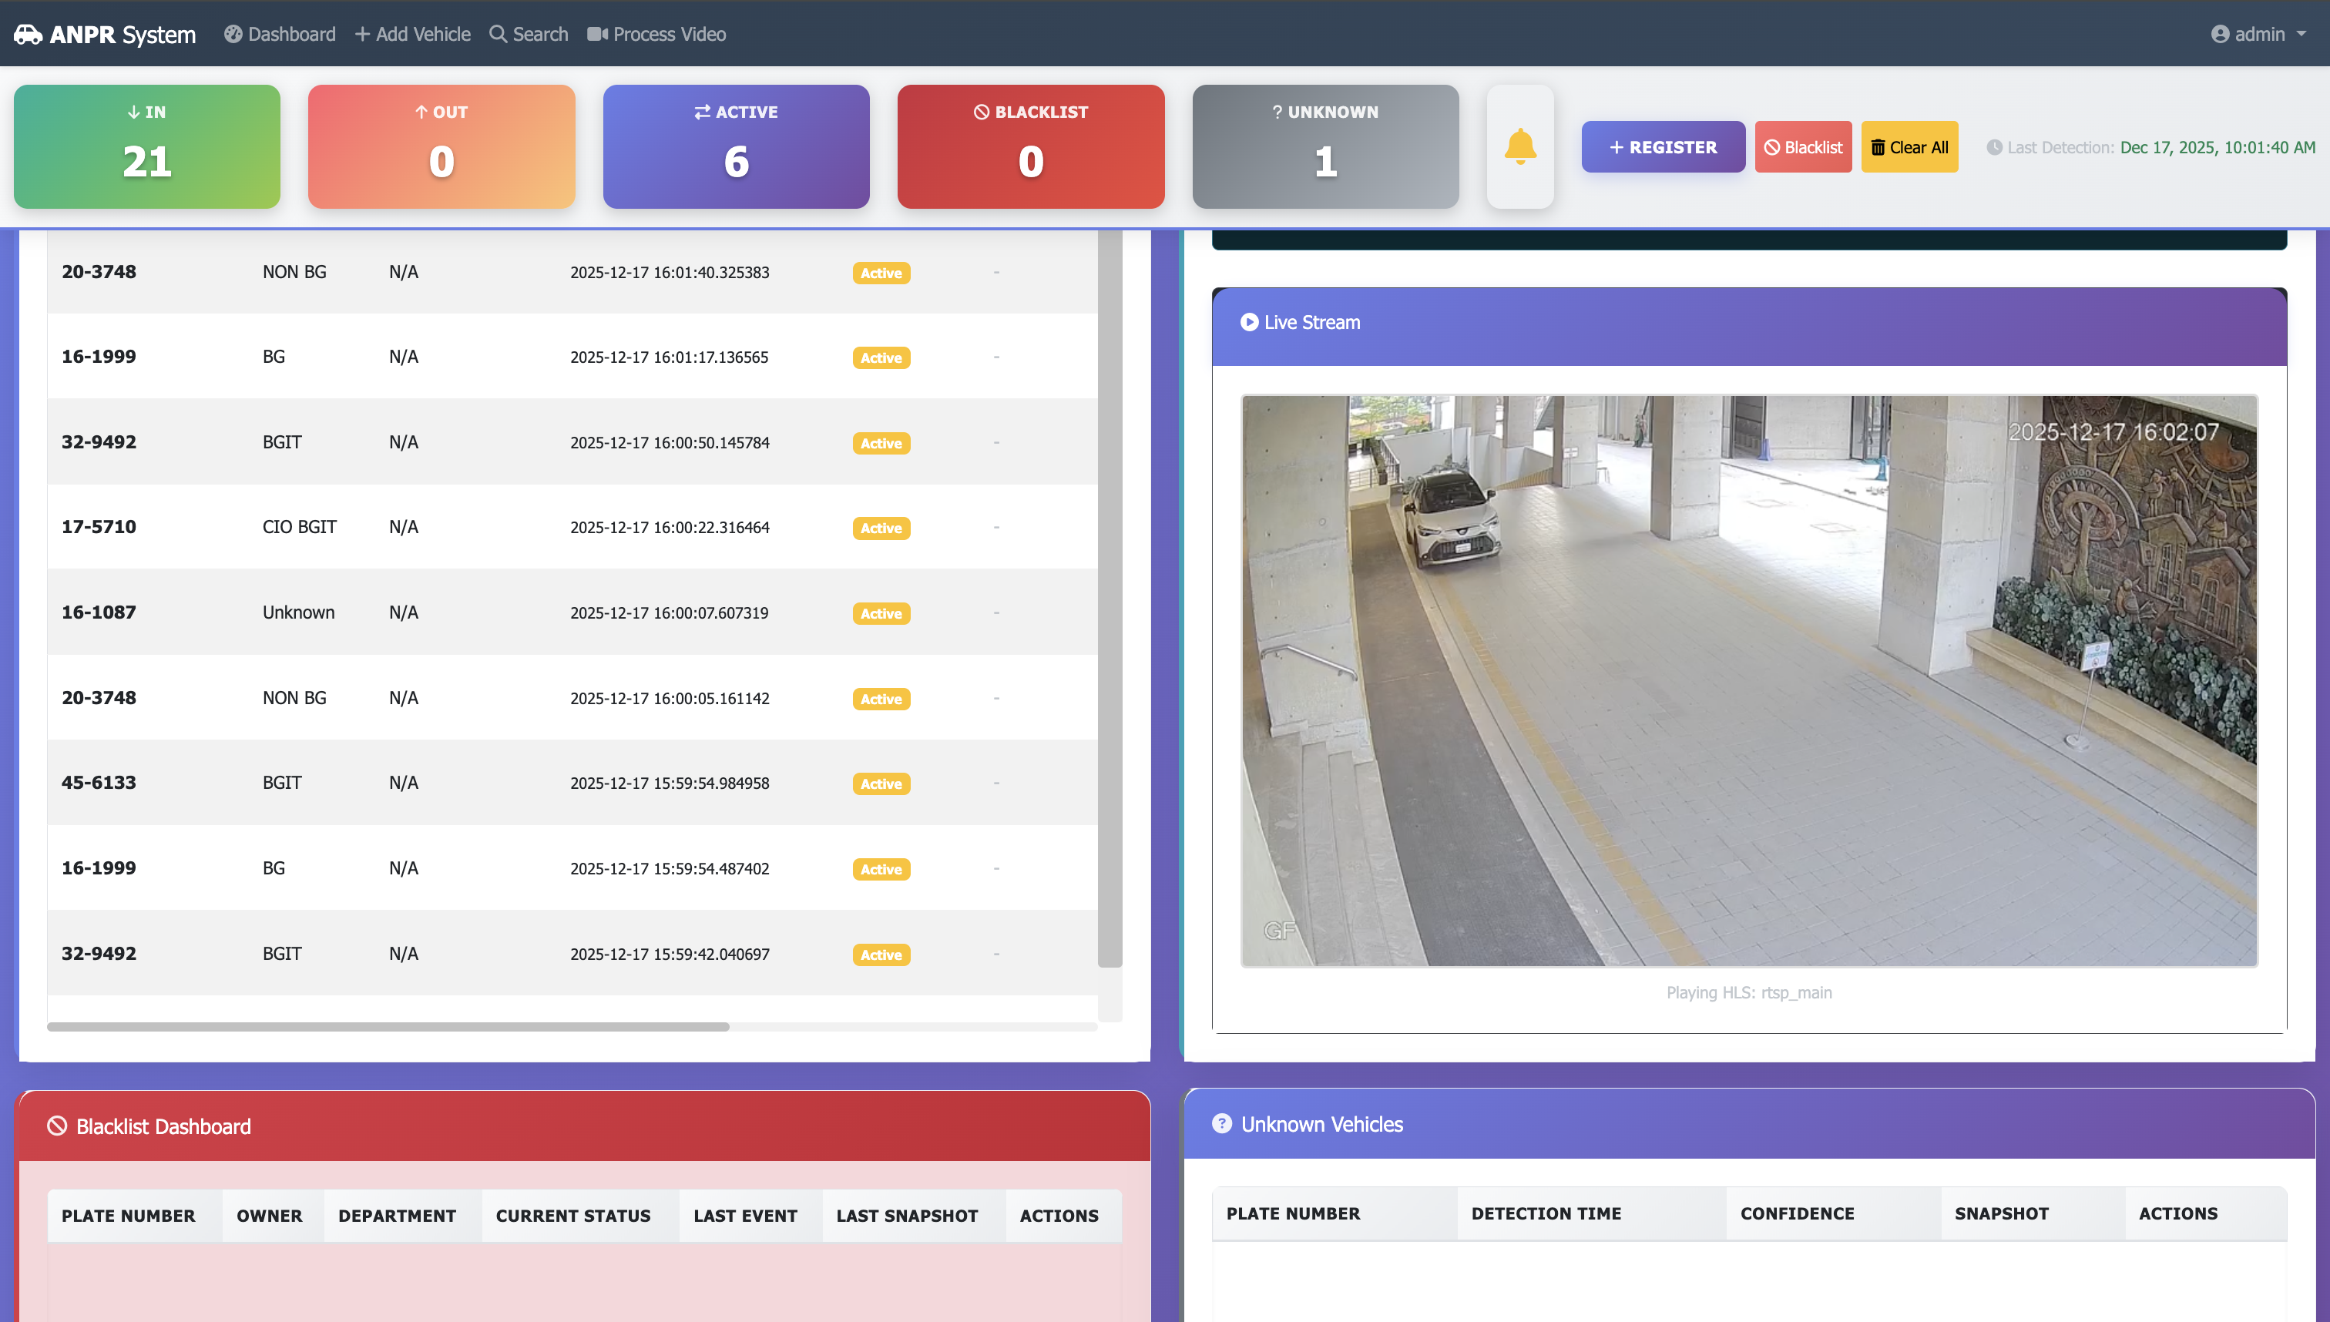Click the Blacklist Dashboard ban icon
The image size is (2330, 1322).
click(57, 1126)
